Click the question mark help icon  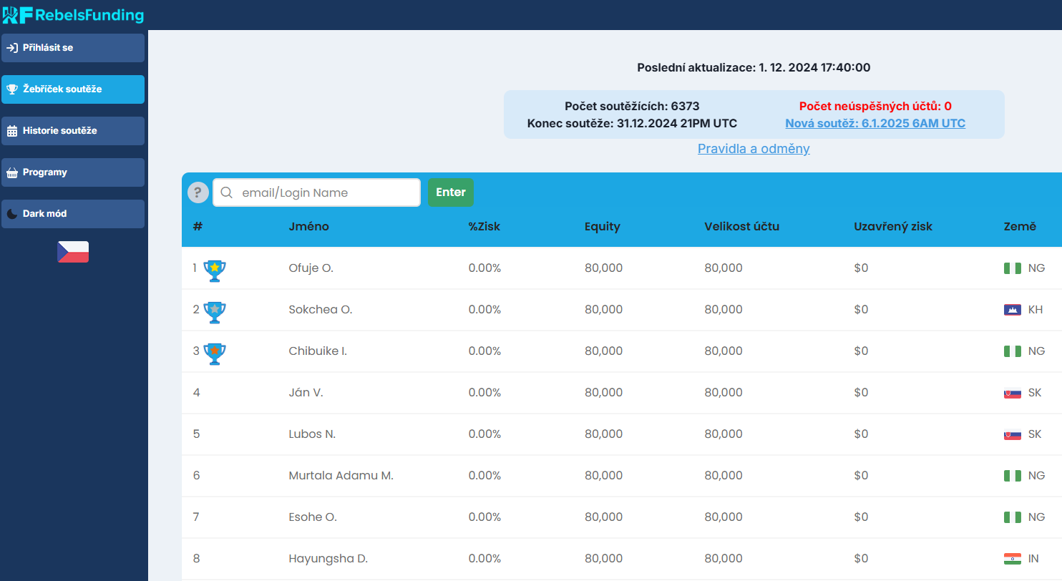(198, 192)
